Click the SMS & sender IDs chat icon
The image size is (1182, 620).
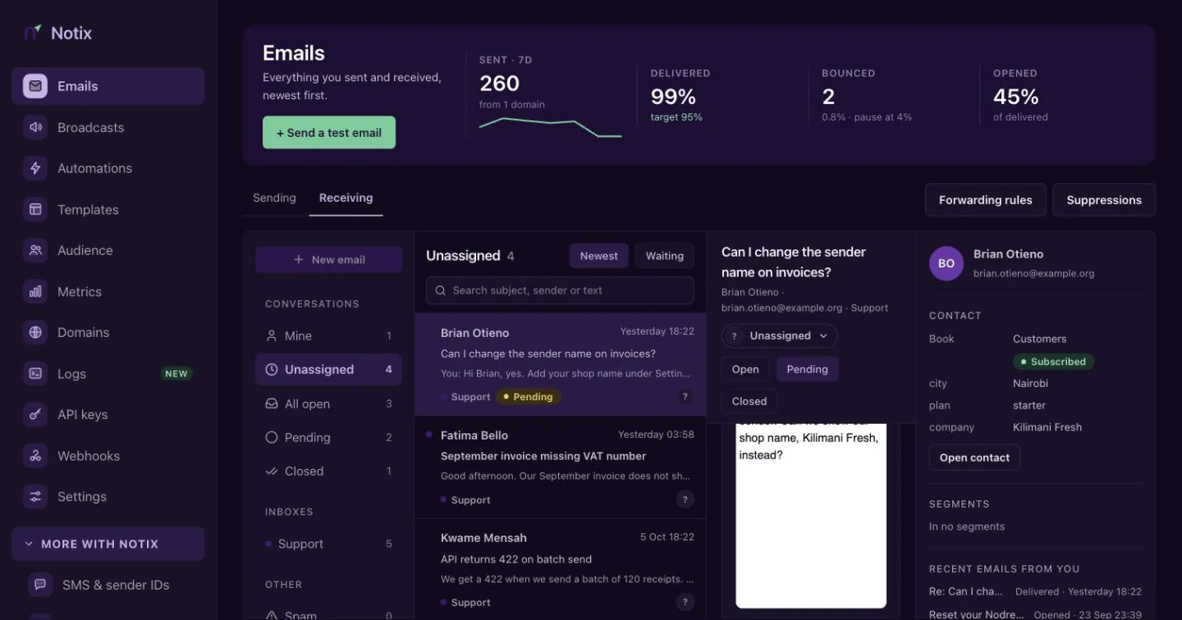pos(39,585)
